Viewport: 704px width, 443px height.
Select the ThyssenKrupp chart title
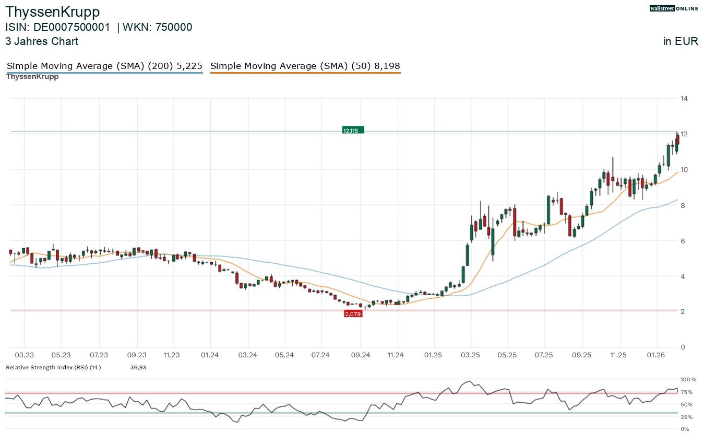point(53,11)
